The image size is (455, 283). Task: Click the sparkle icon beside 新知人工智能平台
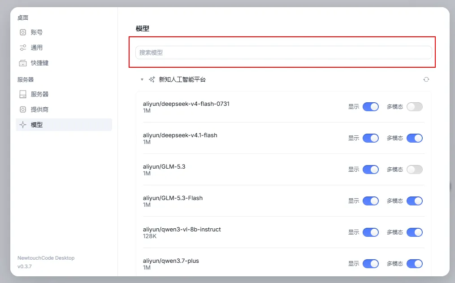[152, 79]
